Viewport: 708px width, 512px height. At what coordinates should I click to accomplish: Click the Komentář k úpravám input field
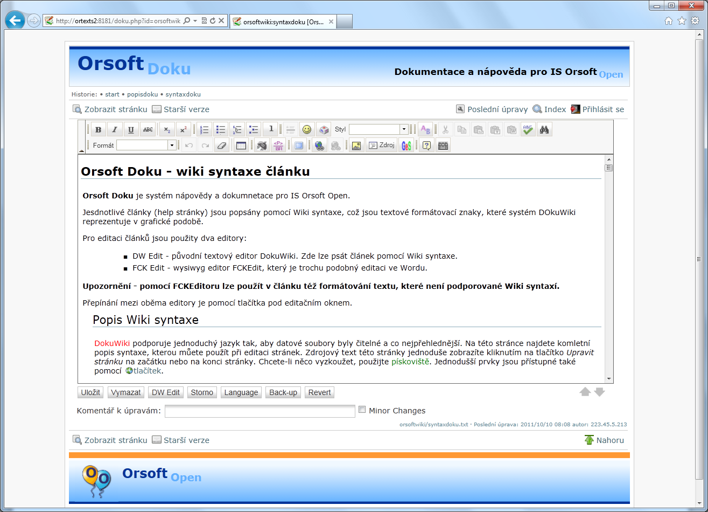pyautogui.click(x=260, y=411)
